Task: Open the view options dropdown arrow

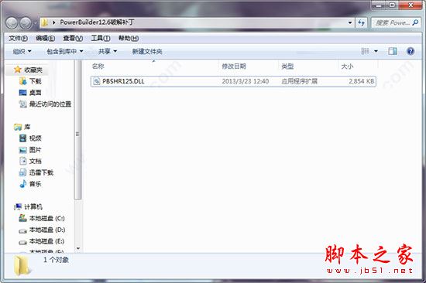Action: tap(376, 51)
